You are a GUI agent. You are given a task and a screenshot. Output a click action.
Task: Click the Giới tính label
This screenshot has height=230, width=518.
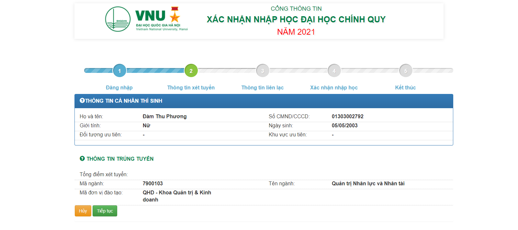point(90,125)
